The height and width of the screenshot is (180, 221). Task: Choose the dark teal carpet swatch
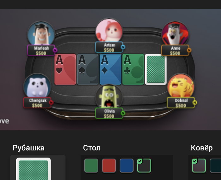tap(215, 165)
